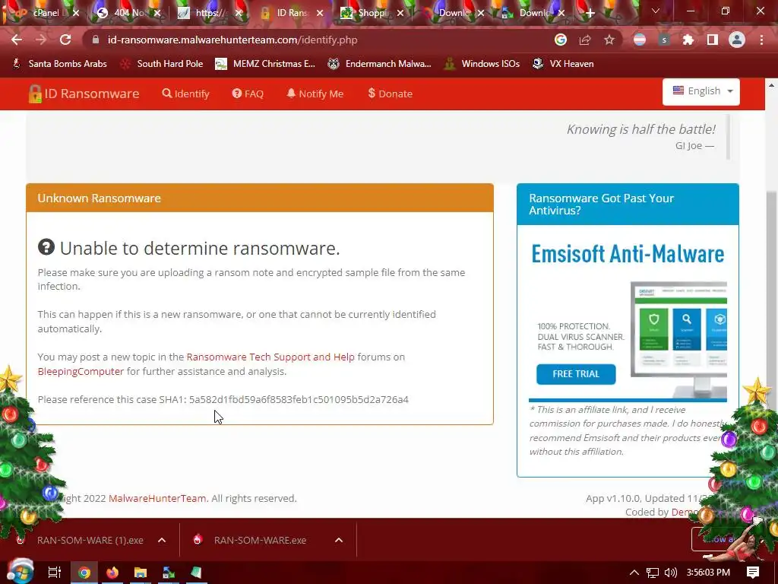Show hidden system tray icons

point(634,573)
